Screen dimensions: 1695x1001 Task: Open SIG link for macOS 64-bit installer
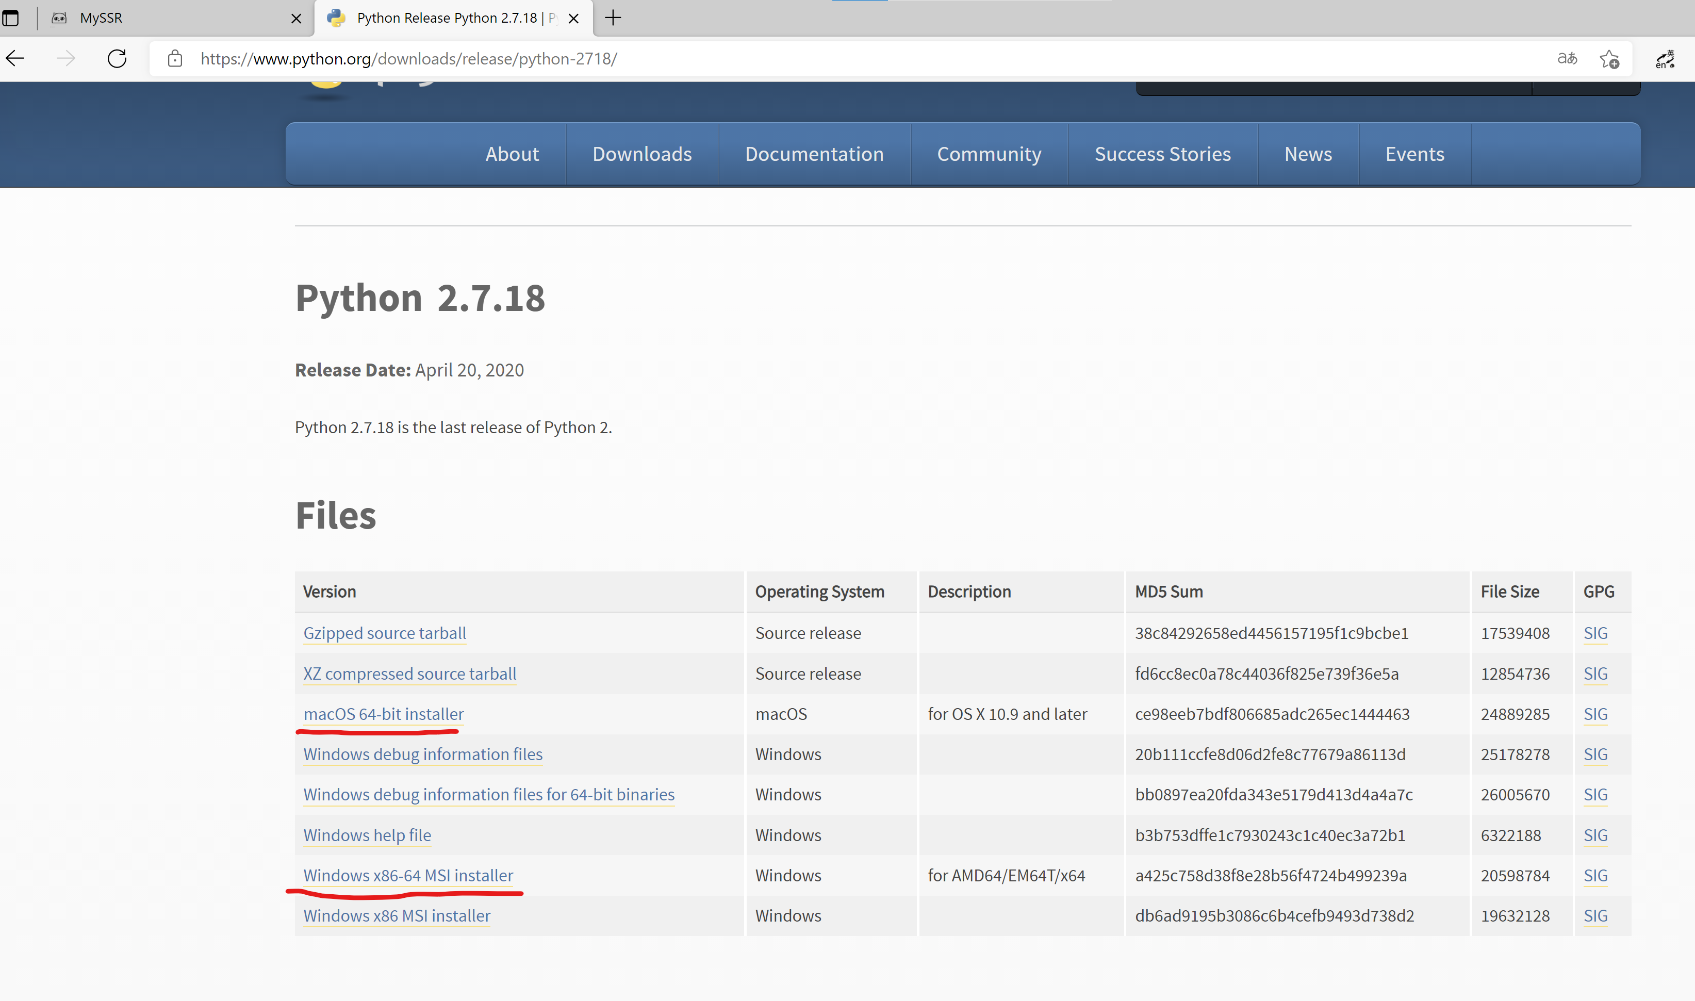(1595, 714)
